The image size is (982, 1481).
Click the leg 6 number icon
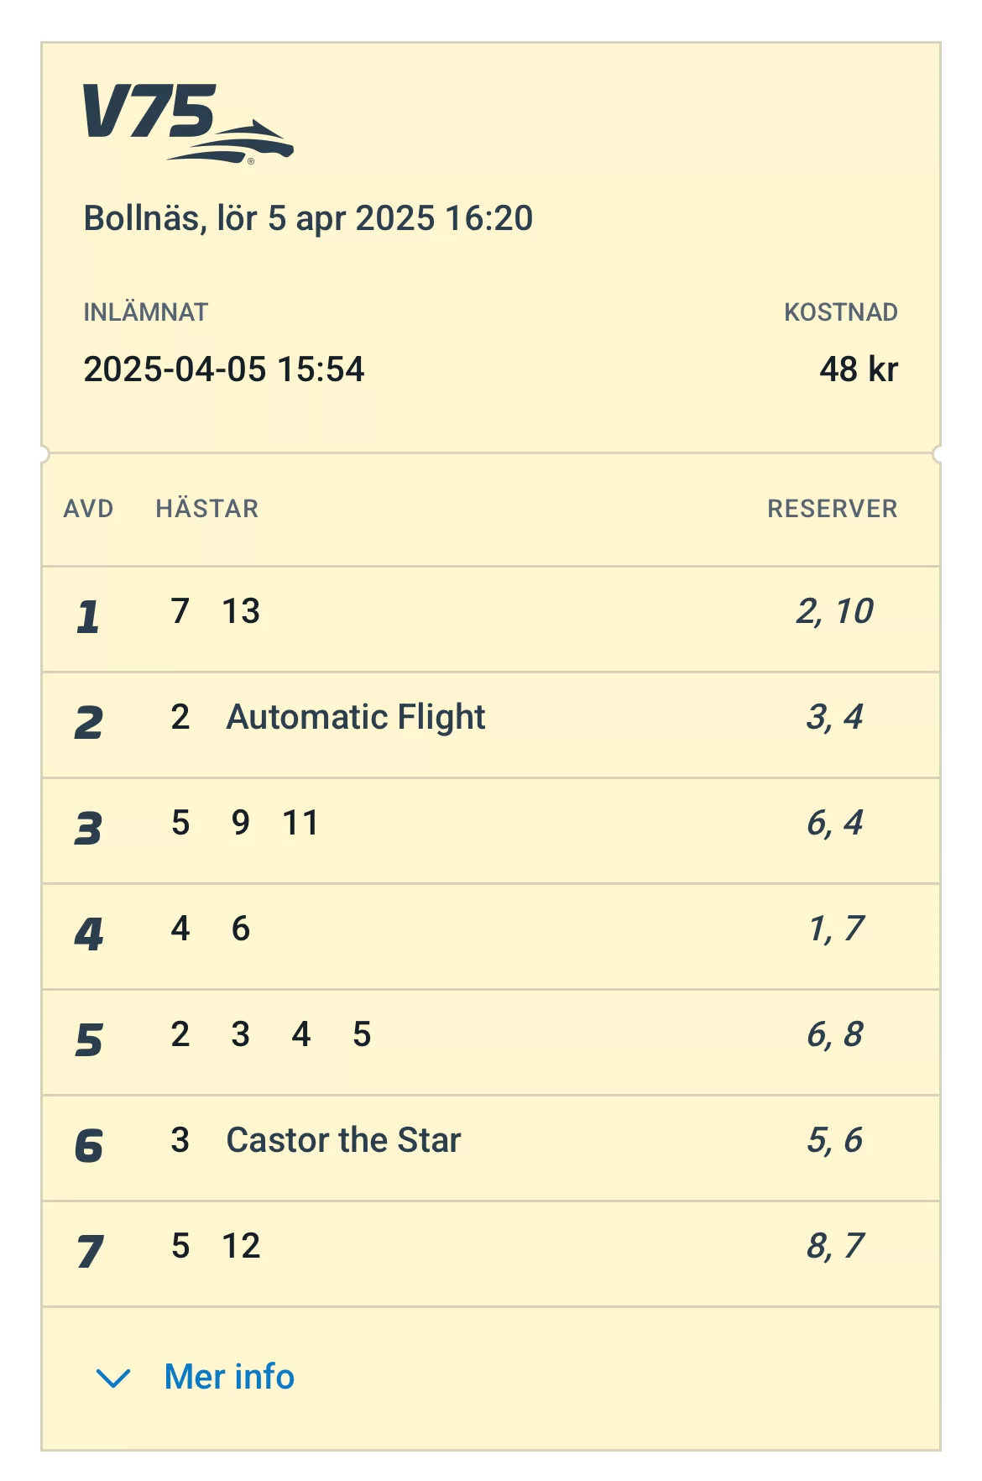tap(88, 1146)
